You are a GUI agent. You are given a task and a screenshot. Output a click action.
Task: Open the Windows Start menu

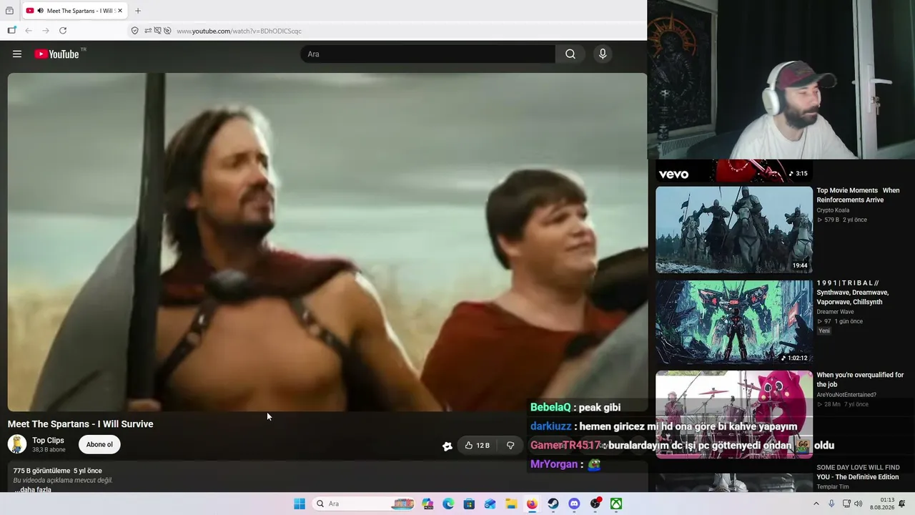[x=300, y=504]
